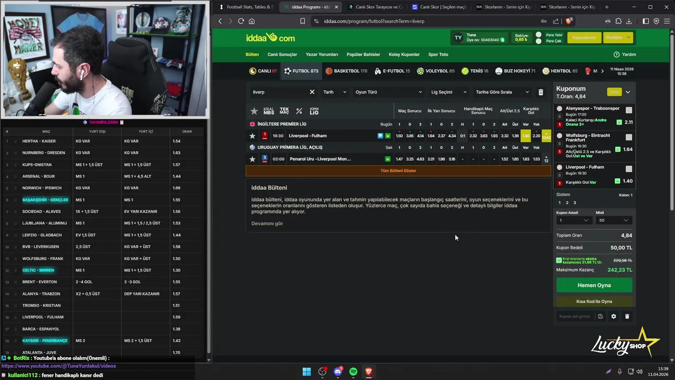The height and width of the screenshot is (380, 675).
Task: Expand the +12 bets on the Penarol row
Action: [x=546, y=159]
